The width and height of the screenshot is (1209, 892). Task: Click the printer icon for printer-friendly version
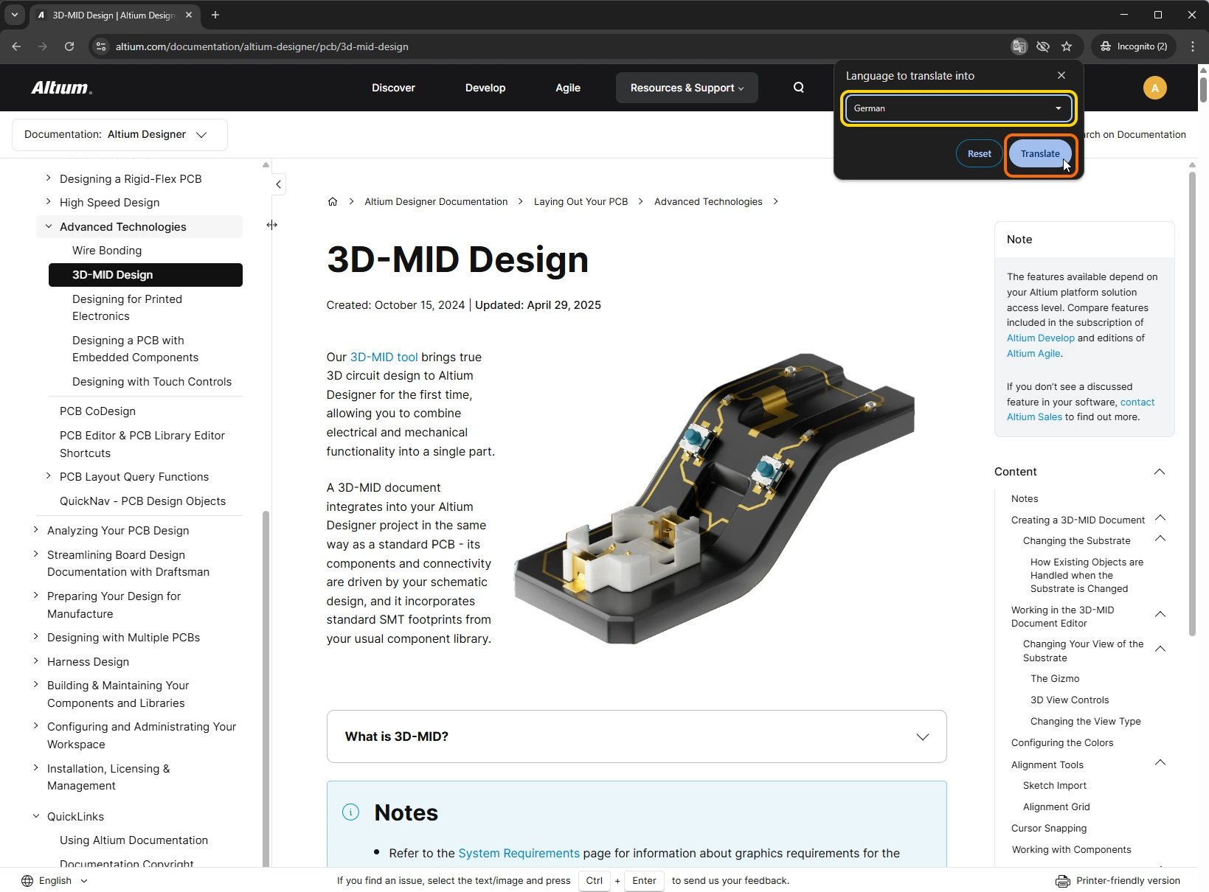(x=1062, y=881)
